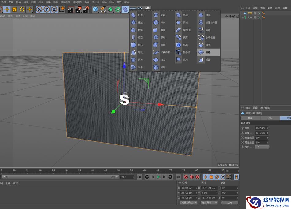Switch to the 坐标 attributes tab
The image size is (291, 209).
point(270,118)
